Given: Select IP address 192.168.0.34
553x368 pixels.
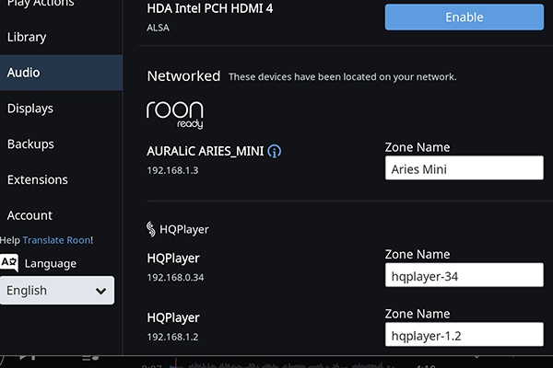Looking at the screenshot, I should [x=176, y=278].
